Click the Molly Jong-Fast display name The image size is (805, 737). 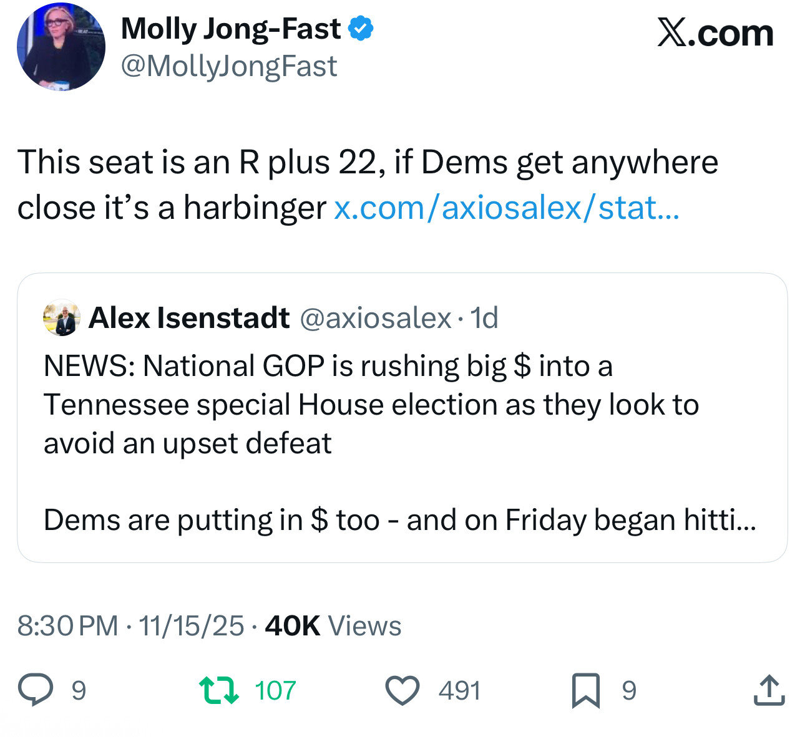click(231, 29)
